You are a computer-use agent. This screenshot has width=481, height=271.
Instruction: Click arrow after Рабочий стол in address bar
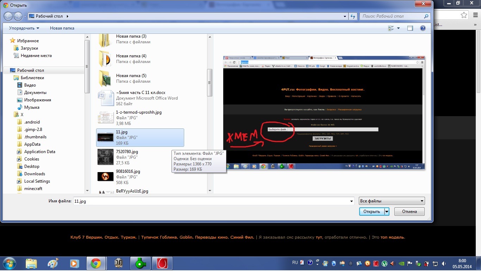pyautogui.click(x=67, y=16)
